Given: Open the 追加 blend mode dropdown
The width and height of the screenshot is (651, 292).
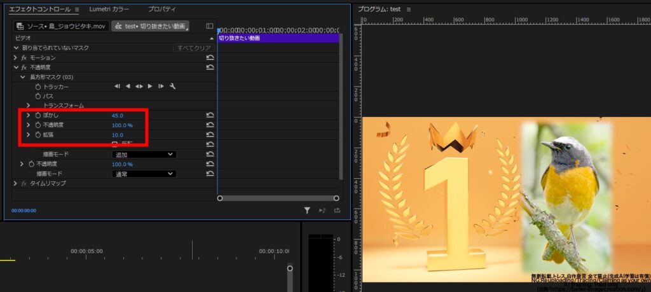Looking at the screenshot, I should pyautogui.click(x=144, y=155).
